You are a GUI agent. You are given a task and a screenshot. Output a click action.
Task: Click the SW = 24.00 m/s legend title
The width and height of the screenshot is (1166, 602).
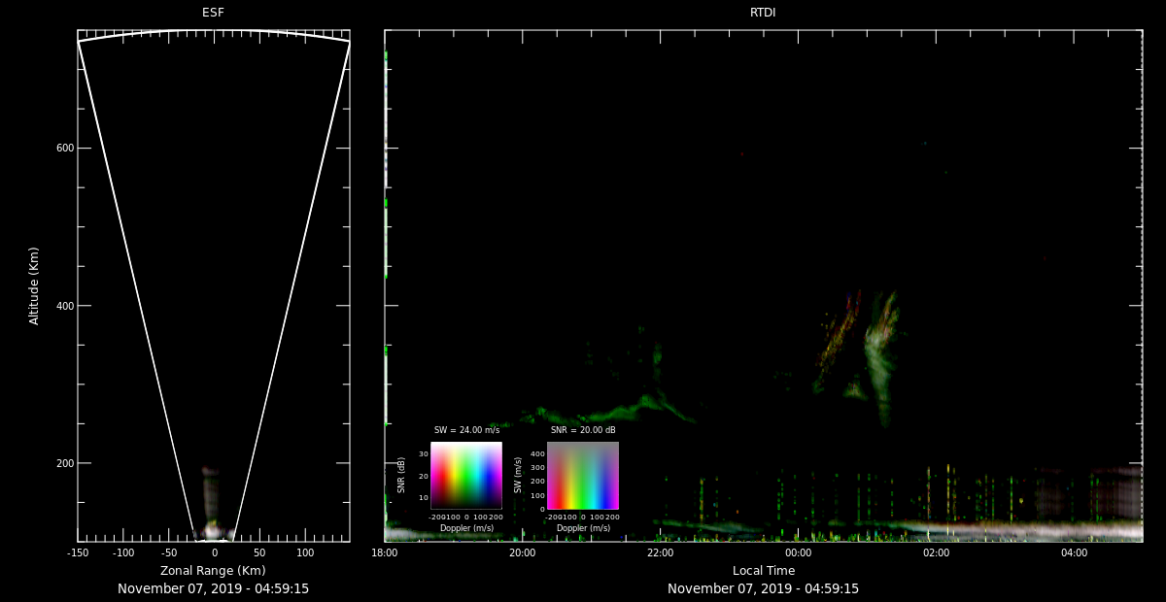point(466,430)
